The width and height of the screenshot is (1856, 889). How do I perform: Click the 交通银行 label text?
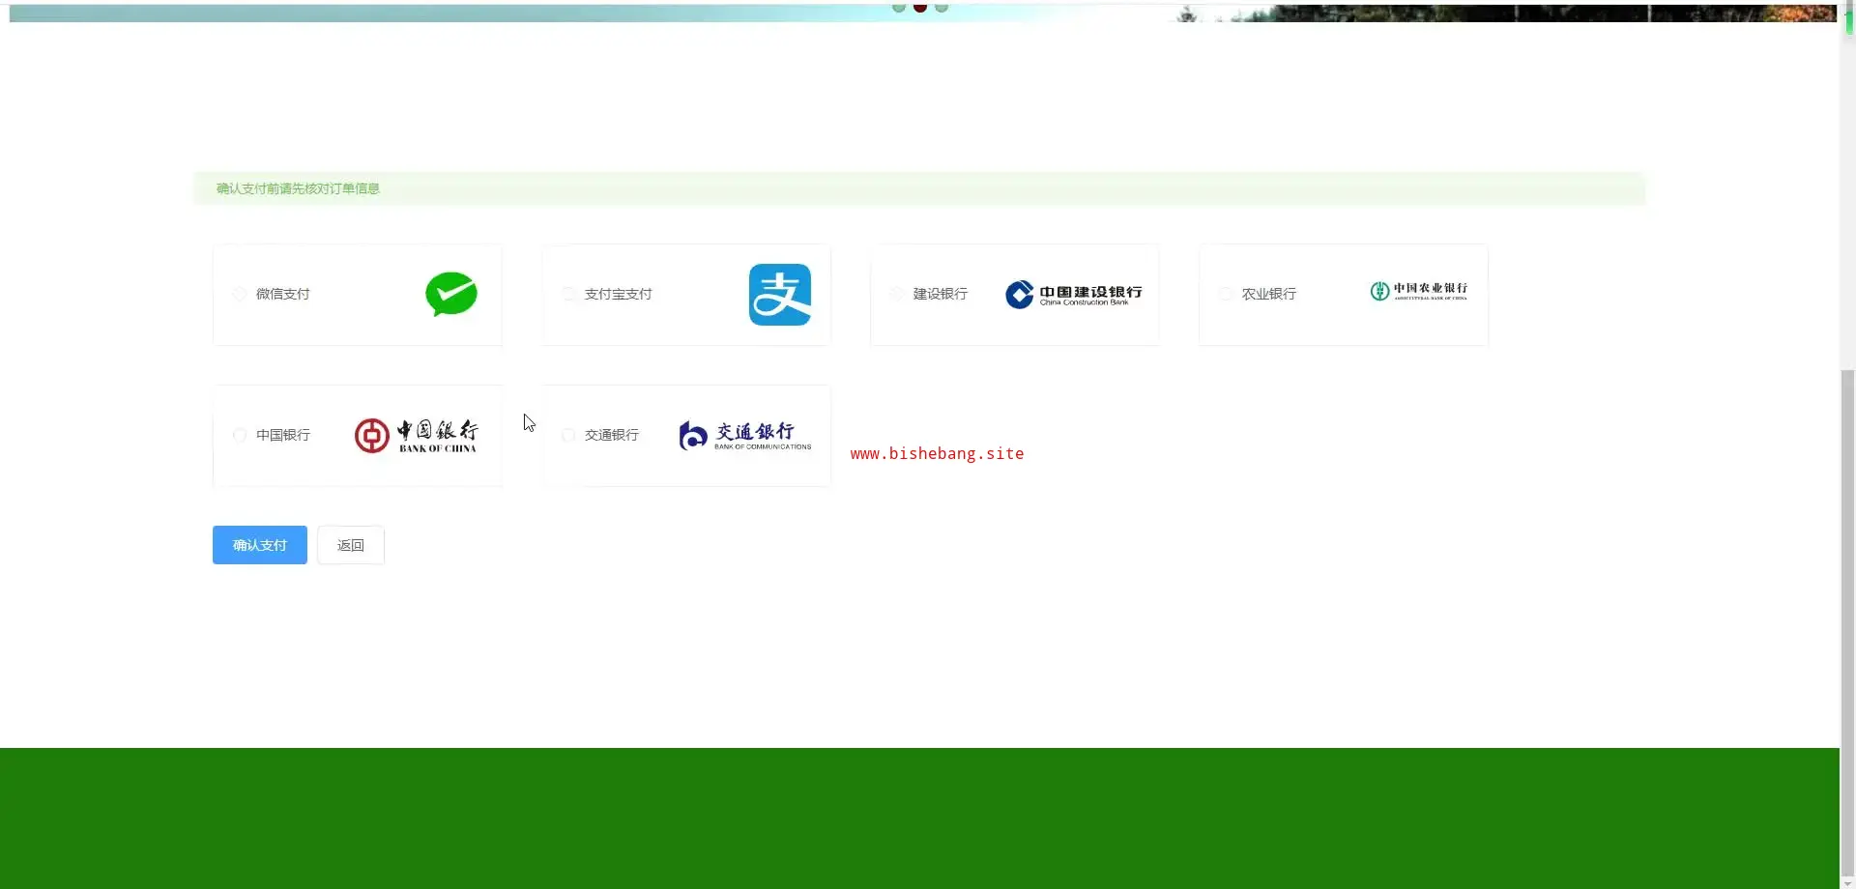click(612, 435)
